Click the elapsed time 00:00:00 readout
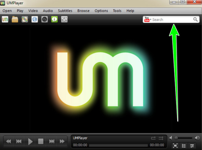202x150 pixels. 80,145
